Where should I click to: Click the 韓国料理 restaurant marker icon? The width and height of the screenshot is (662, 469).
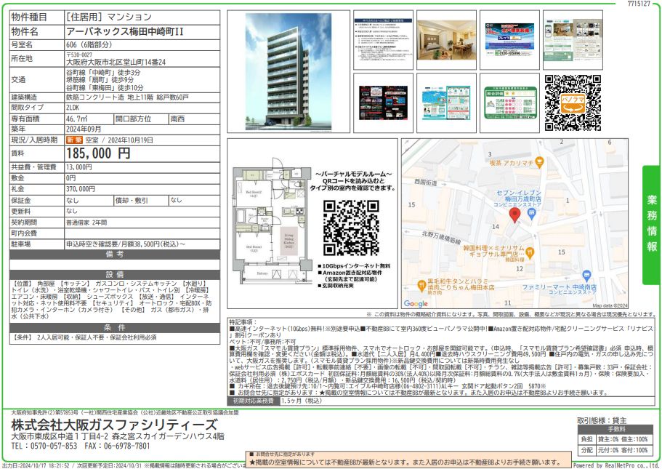(530, 252)
